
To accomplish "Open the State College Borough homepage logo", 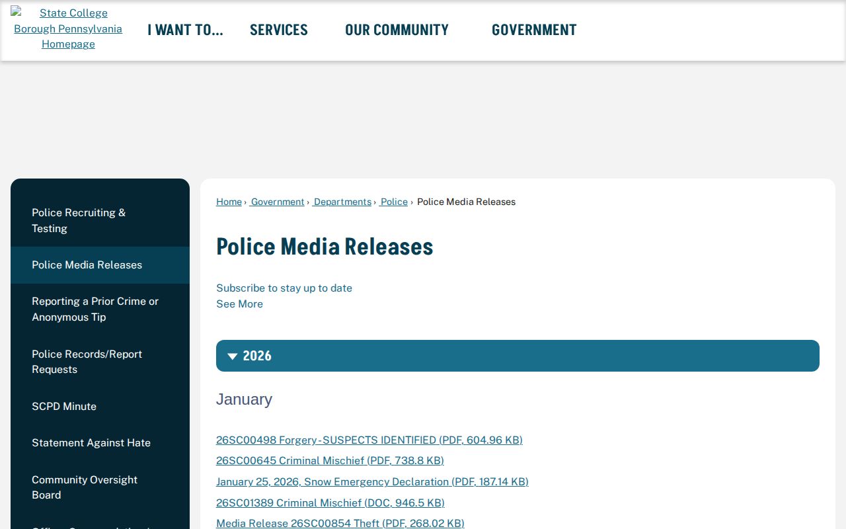I will [x=67, y=28].
